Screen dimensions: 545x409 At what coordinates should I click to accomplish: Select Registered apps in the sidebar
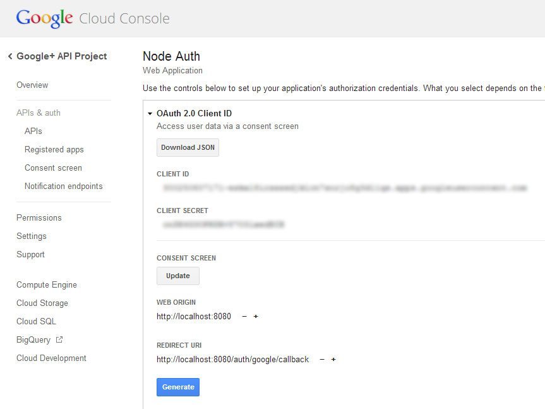pos(54,149)
